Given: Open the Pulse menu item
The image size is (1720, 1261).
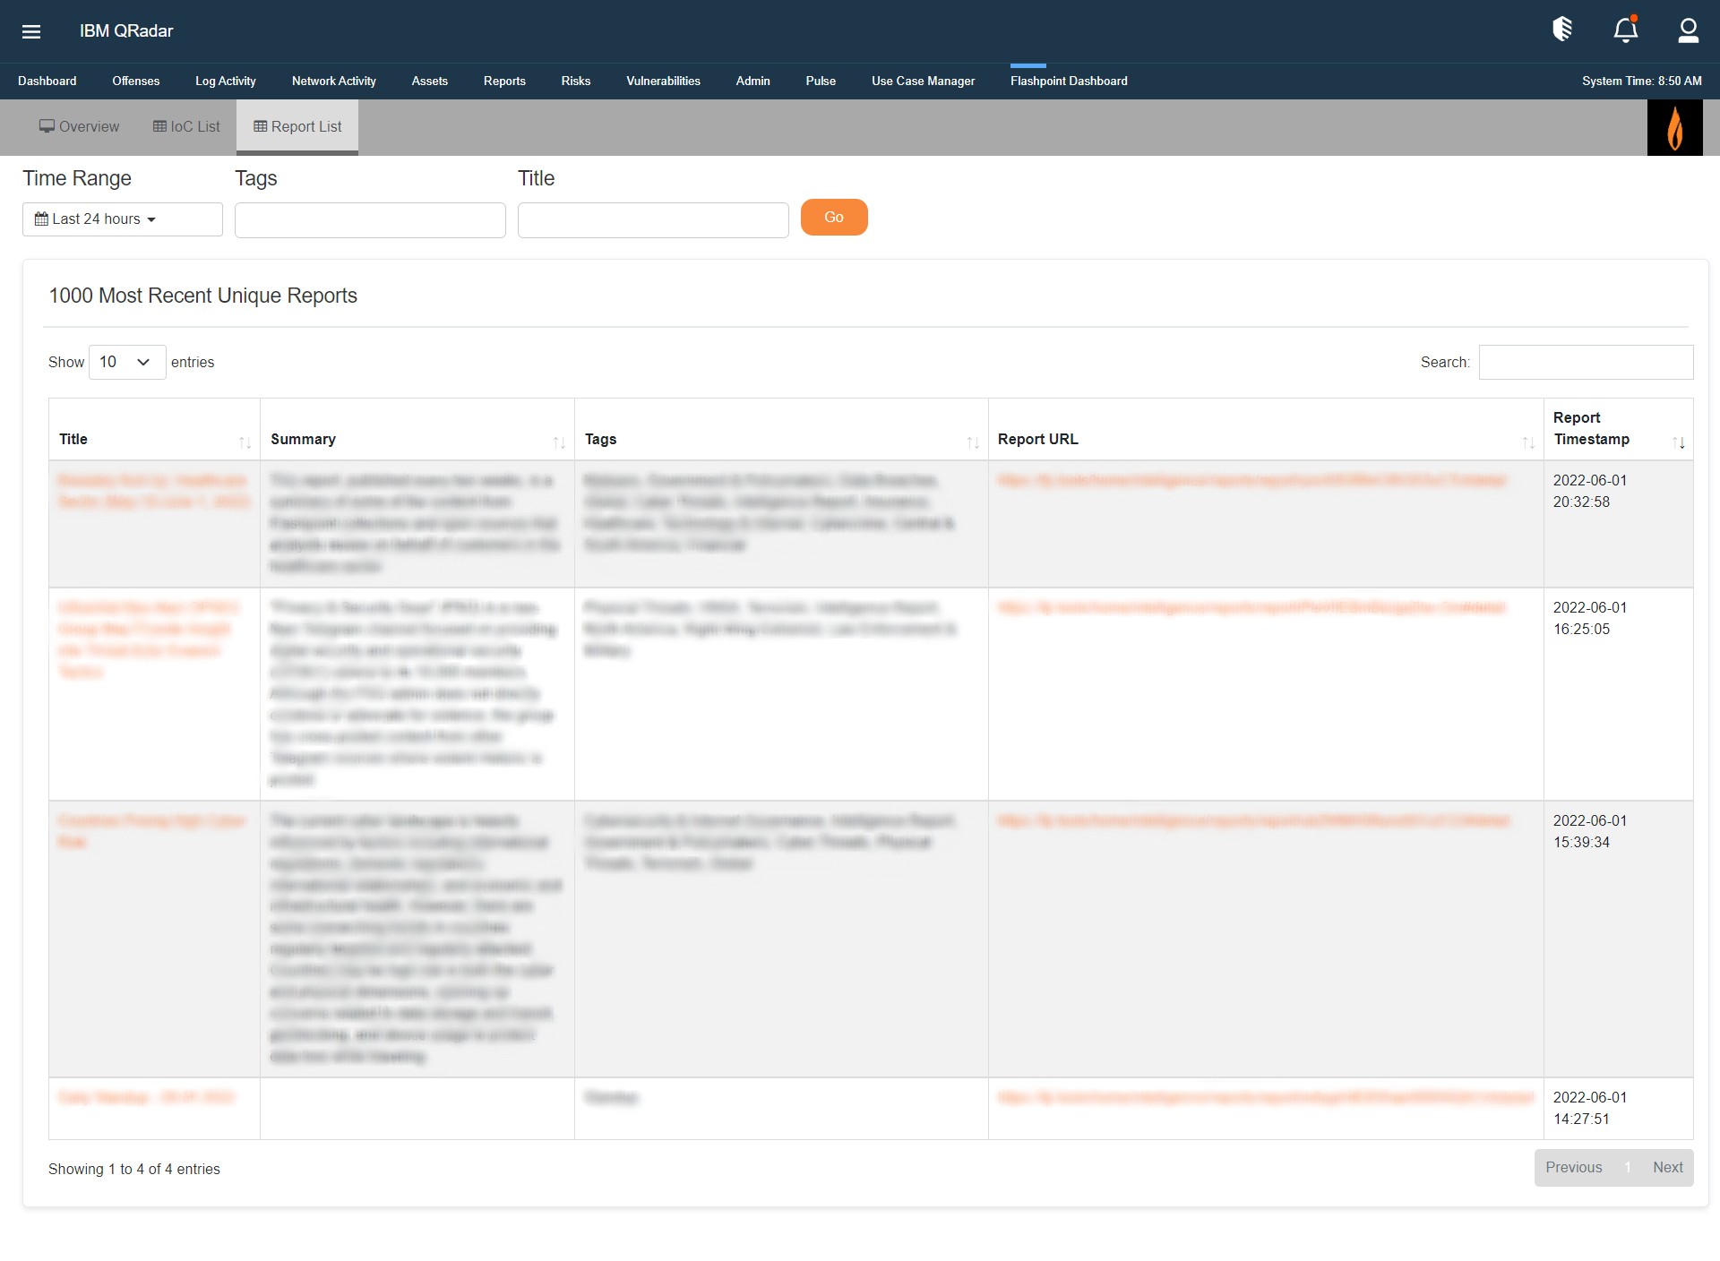Looking at the screenshot, I should (x=821, y=81).
